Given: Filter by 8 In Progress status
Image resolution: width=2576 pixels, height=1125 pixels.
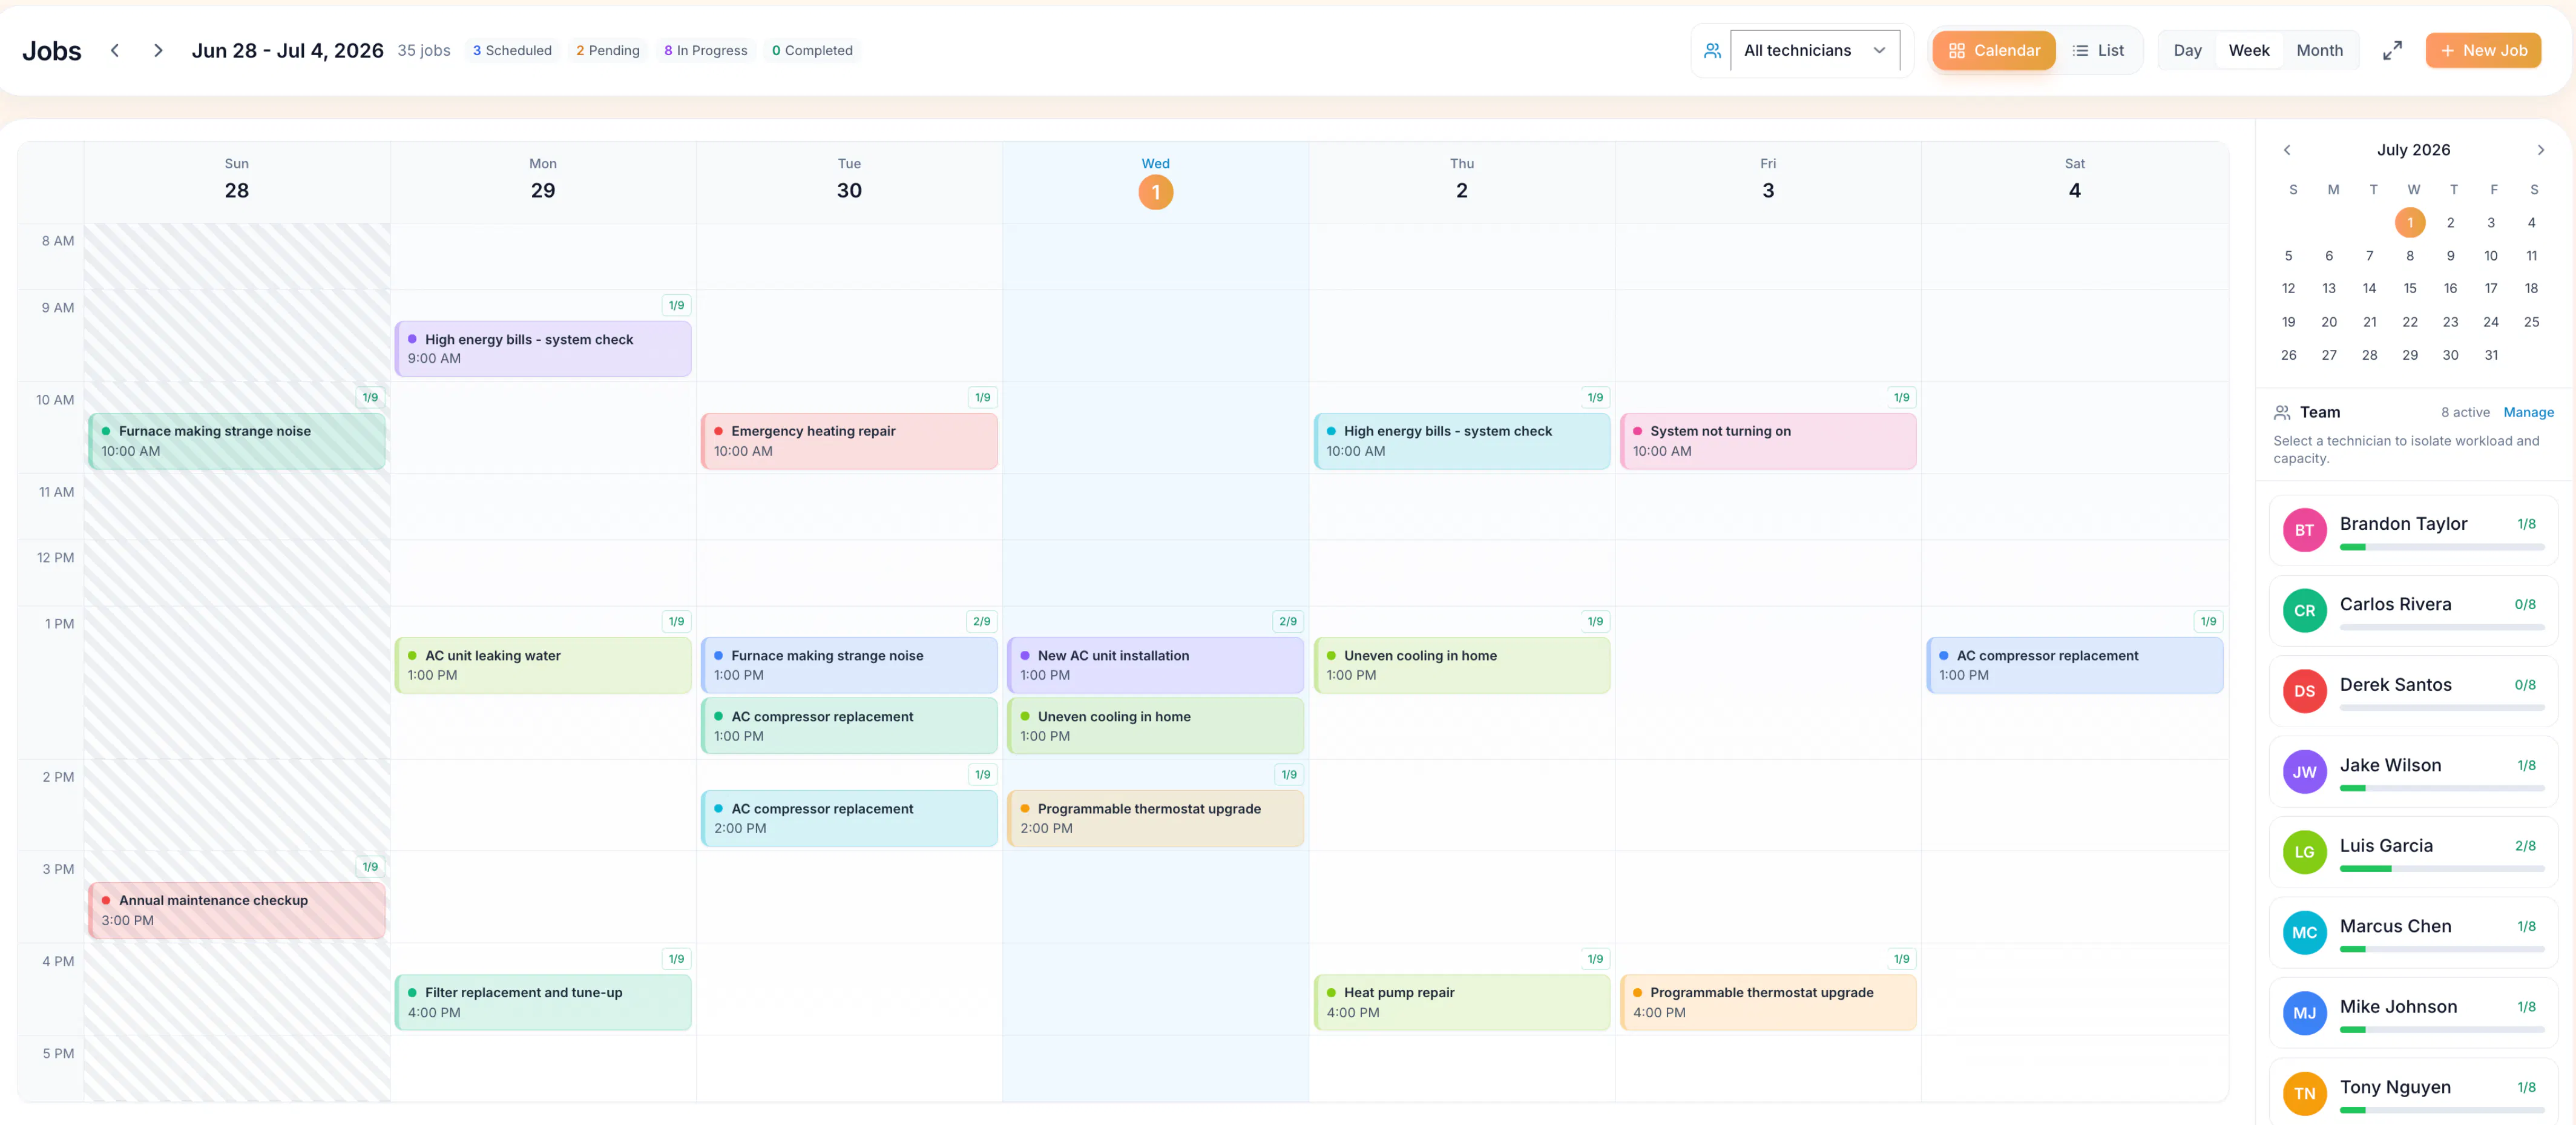Looking at the screenshot, I should click(705, 50).
